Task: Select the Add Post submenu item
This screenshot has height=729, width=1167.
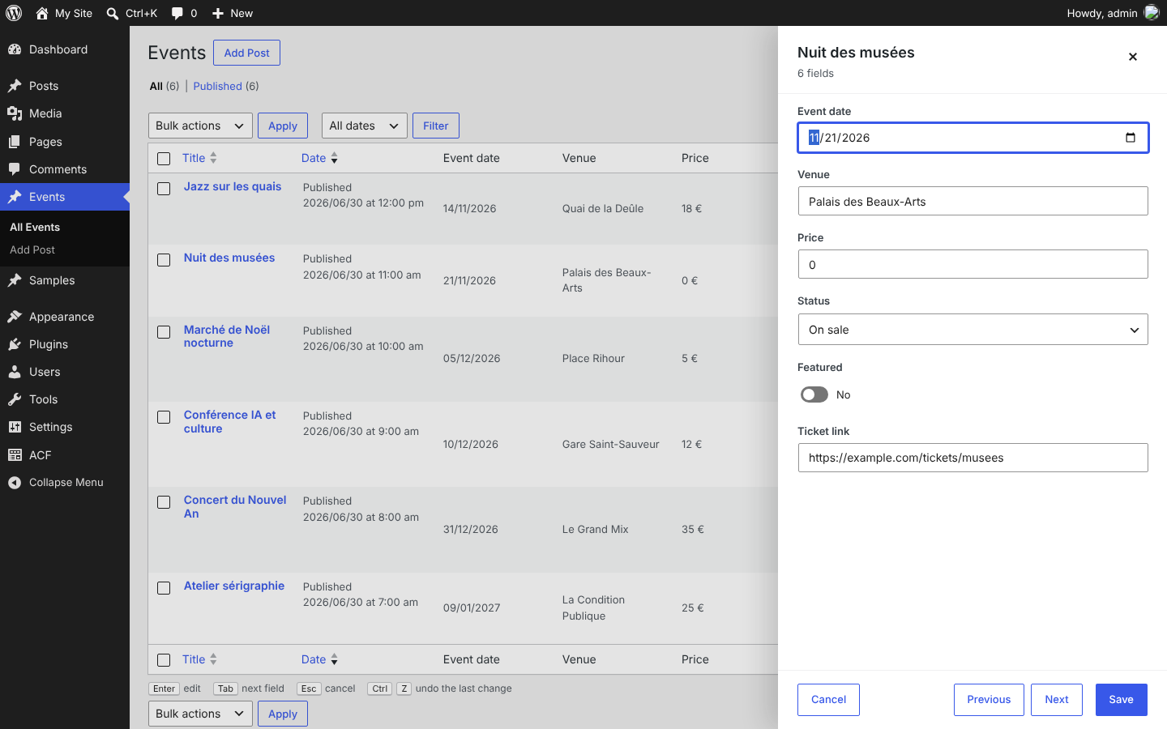Action: click(x=32, y=250)
